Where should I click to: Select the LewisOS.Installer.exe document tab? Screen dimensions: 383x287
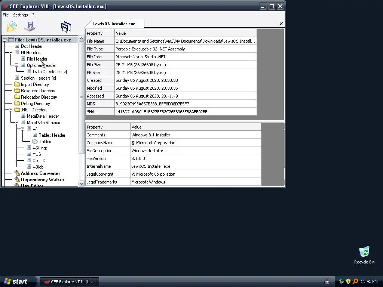(x=114, y=24)
